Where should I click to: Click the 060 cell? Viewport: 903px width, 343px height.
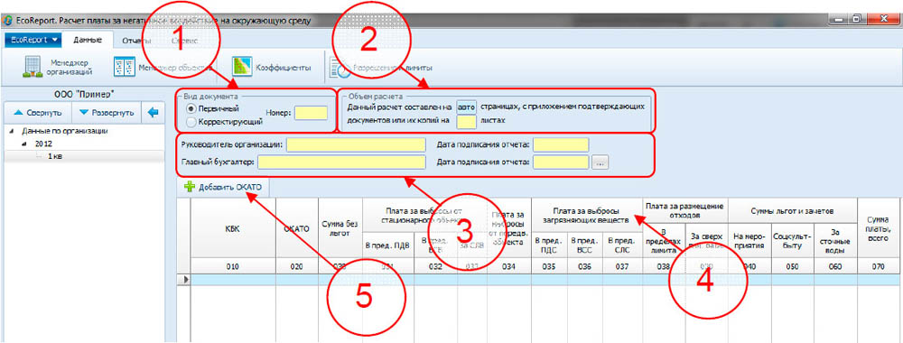835,266
